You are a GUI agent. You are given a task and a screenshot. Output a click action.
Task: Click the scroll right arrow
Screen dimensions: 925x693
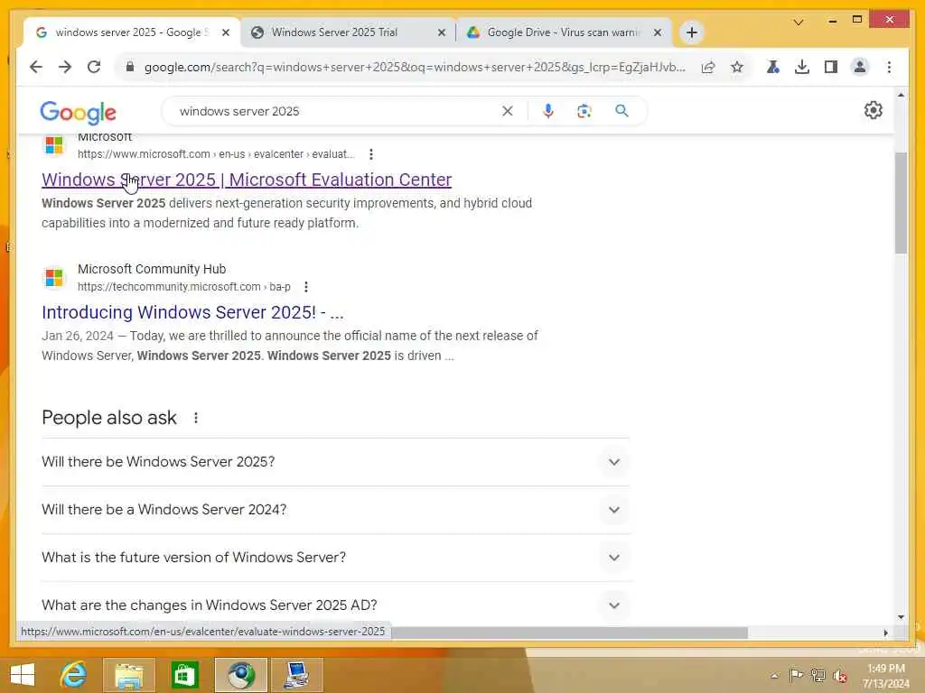point(885,633)
